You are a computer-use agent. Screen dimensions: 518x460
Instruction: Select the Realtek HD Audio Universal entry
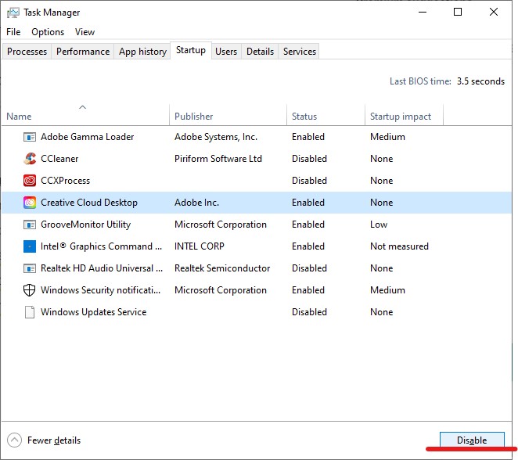[x=257, y=268]
